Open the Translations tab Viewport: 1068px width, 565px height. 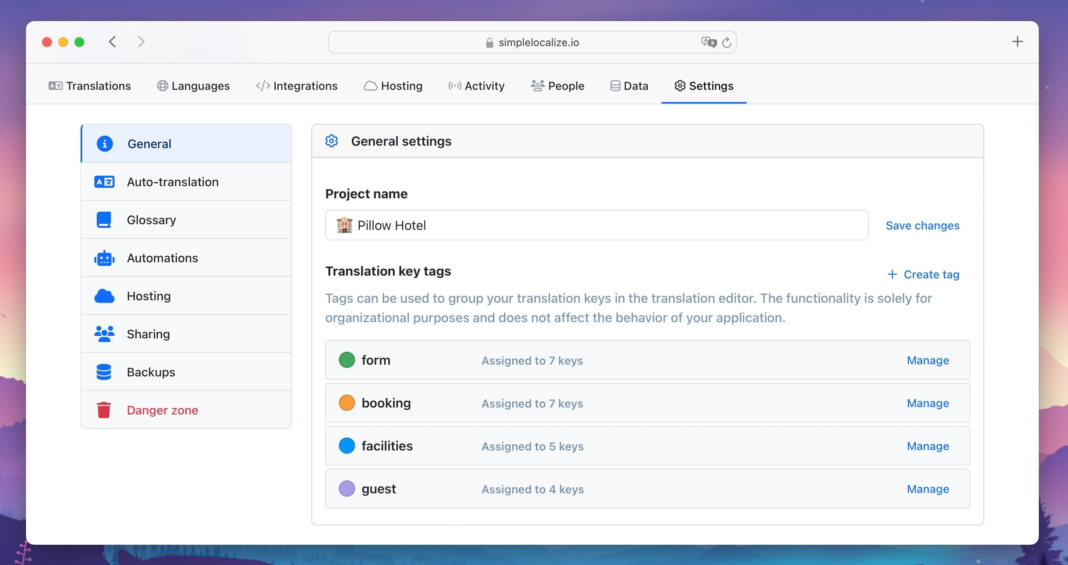point(89,86)
